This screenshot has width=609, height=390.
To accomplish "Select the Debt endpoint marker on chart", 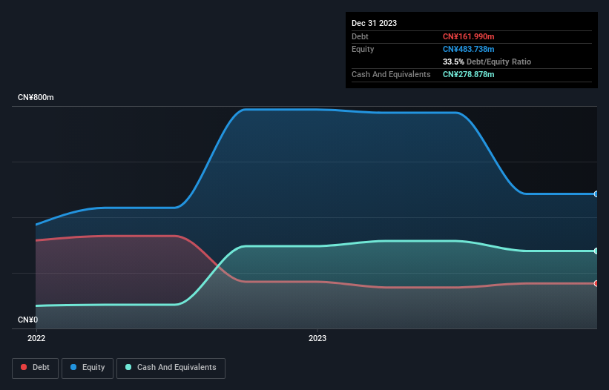I will pyautogui.click(x=596, y=284).
